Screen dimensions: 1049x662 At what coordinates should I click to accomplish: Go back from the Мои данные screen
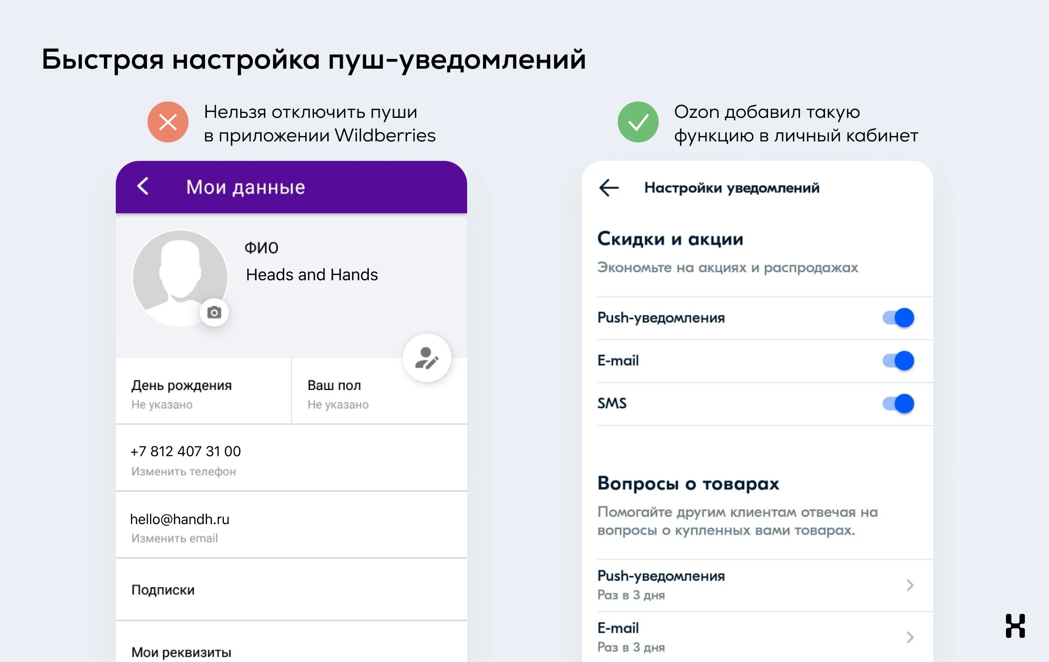click(143, 187)
